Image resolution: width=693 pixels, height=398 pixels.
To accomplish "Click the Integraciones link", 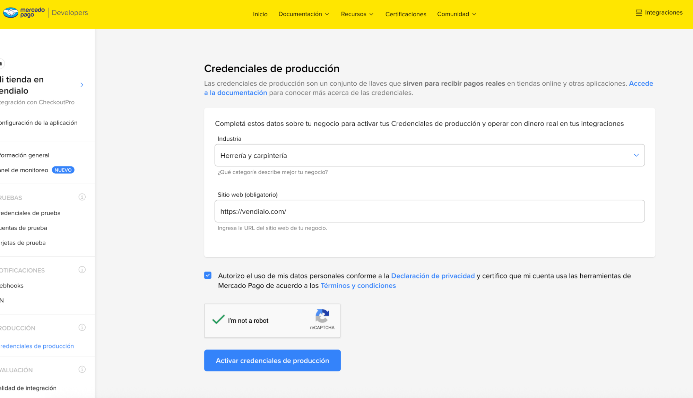I will coord(664,12).
